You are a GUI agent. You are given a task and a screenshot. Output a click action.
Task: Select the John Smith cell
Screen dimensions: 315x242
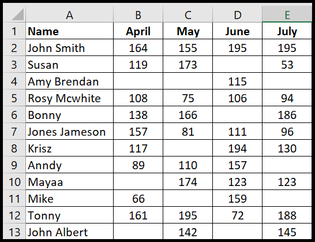(x=69, y=47)
